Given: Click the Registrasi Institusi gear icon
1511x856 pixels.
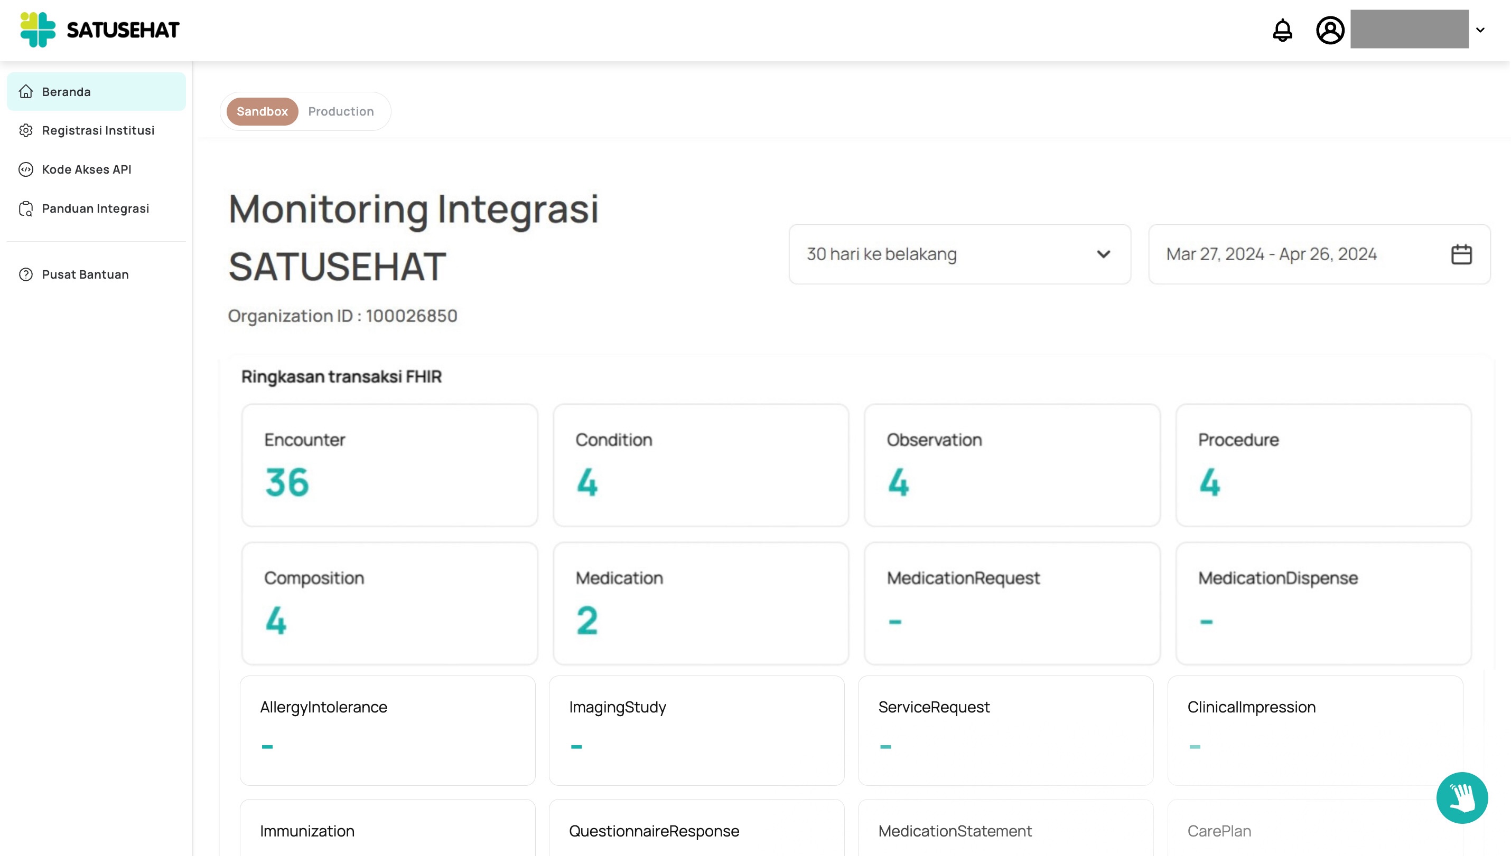Looking at the screenshot, I should [26, 130].
